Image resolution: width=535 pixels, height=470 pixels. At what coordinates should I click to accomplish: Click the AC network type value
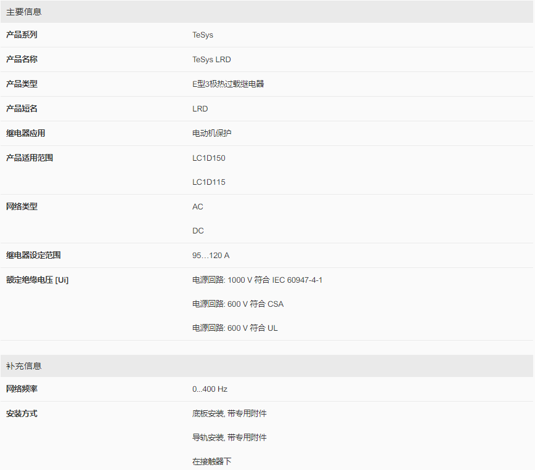198,207
